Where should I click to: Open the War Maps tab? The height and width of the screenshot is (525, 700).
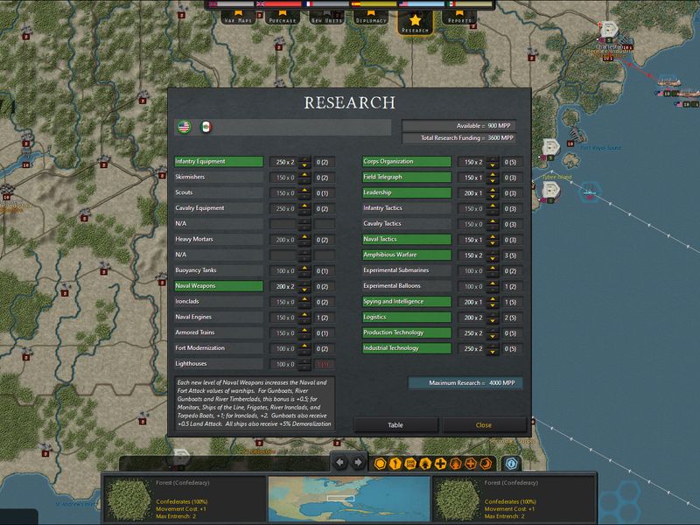pyautogui.click(x=238, y=17)
